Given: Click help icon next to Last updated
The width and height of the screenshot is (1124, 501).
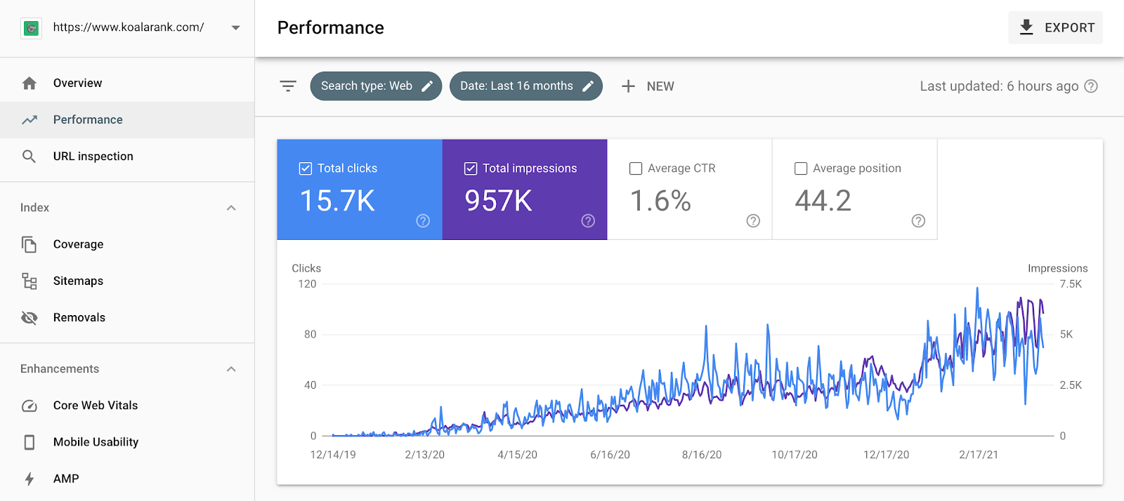Looking at the screenshot, I should tap(1091, 86).
